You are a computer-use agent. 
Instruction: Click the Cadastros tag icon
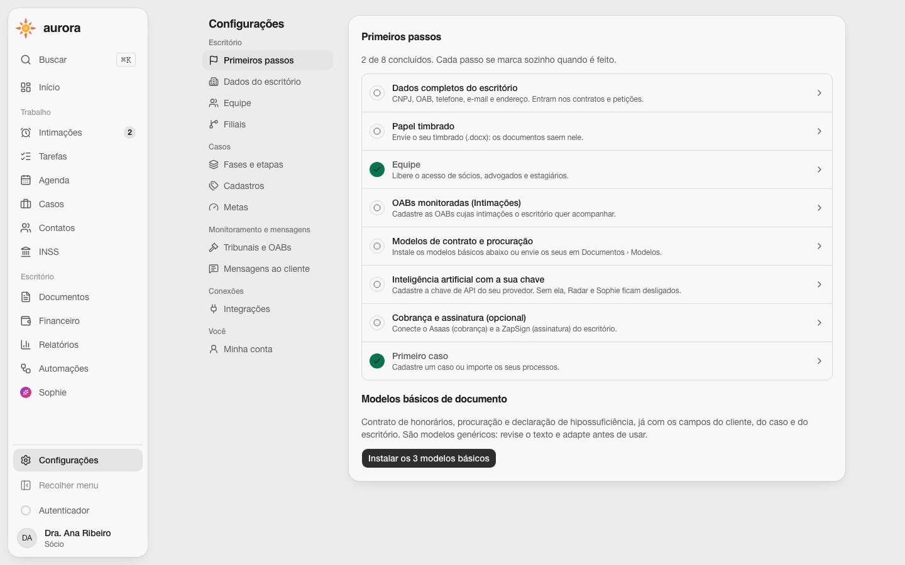click(x=214, y=186)
